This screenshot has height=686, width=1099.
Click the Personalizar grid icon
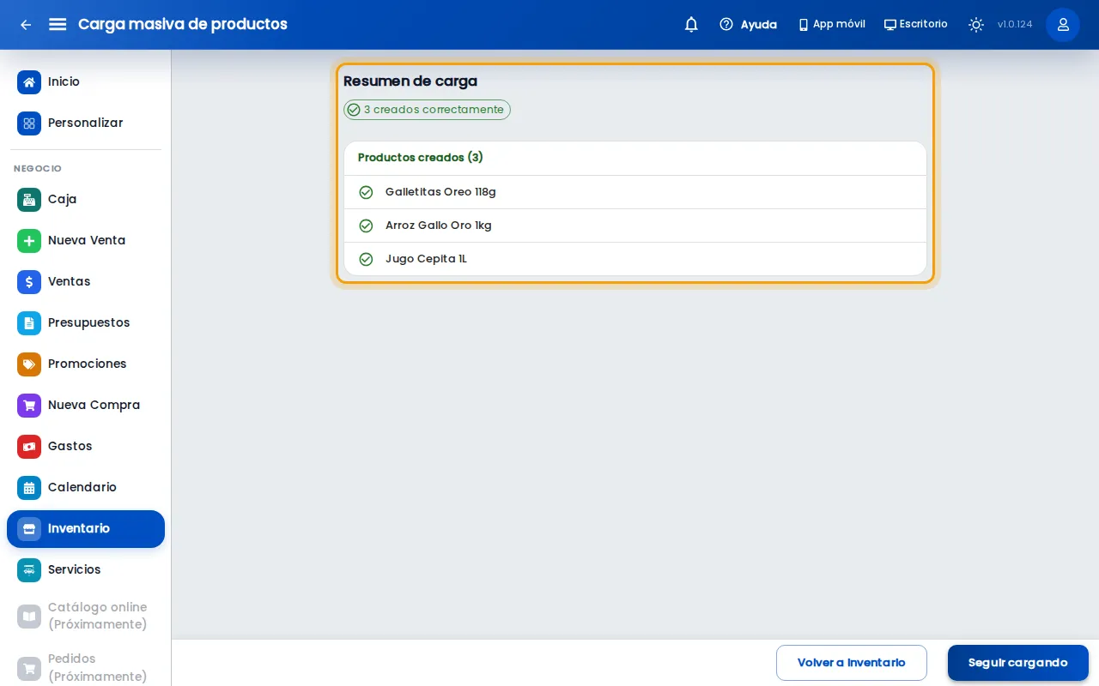point(29,123)
